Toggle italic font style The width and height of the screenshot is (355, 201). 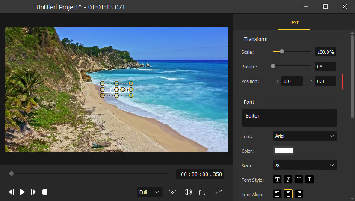288,180
